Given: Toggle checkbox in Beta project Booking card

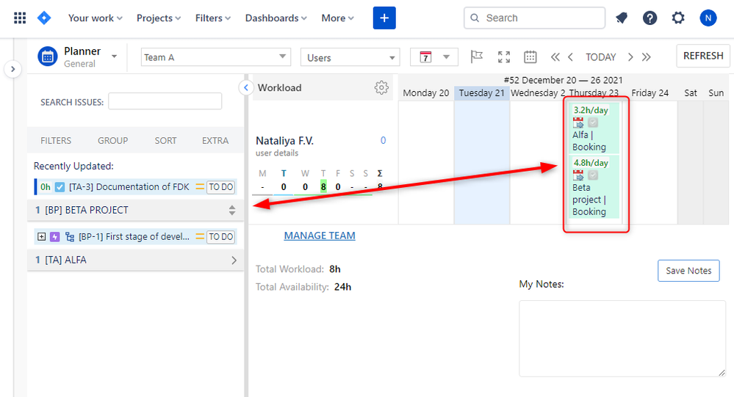Looking at the screenshot, I should pyautogui.click(x=593, y=175).
